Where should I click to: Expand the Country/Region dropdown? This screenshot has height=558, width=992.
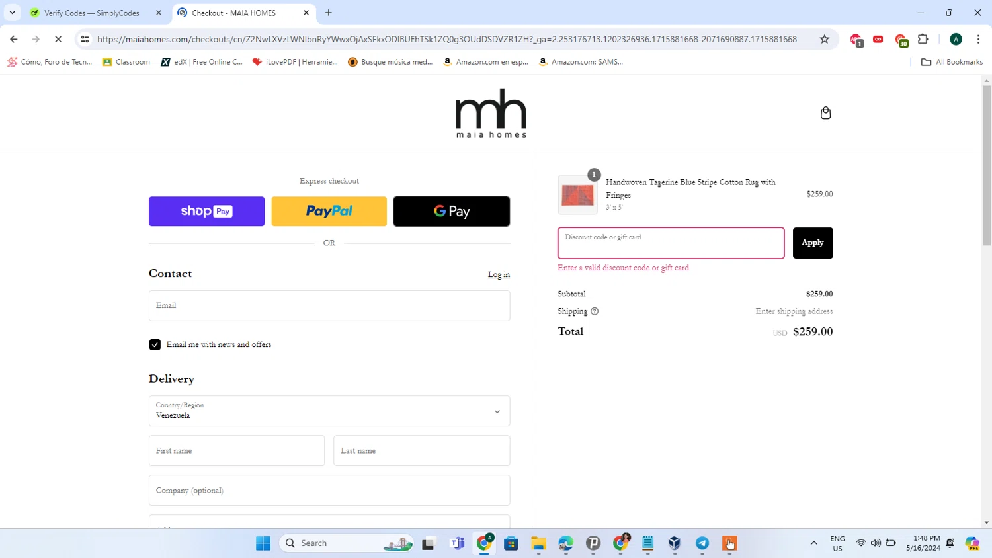(x=329, y=411)
